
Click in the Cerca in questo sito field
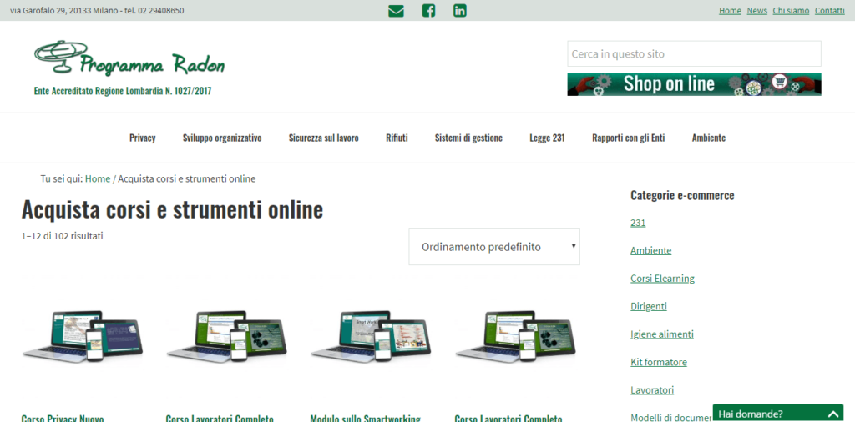694,54
